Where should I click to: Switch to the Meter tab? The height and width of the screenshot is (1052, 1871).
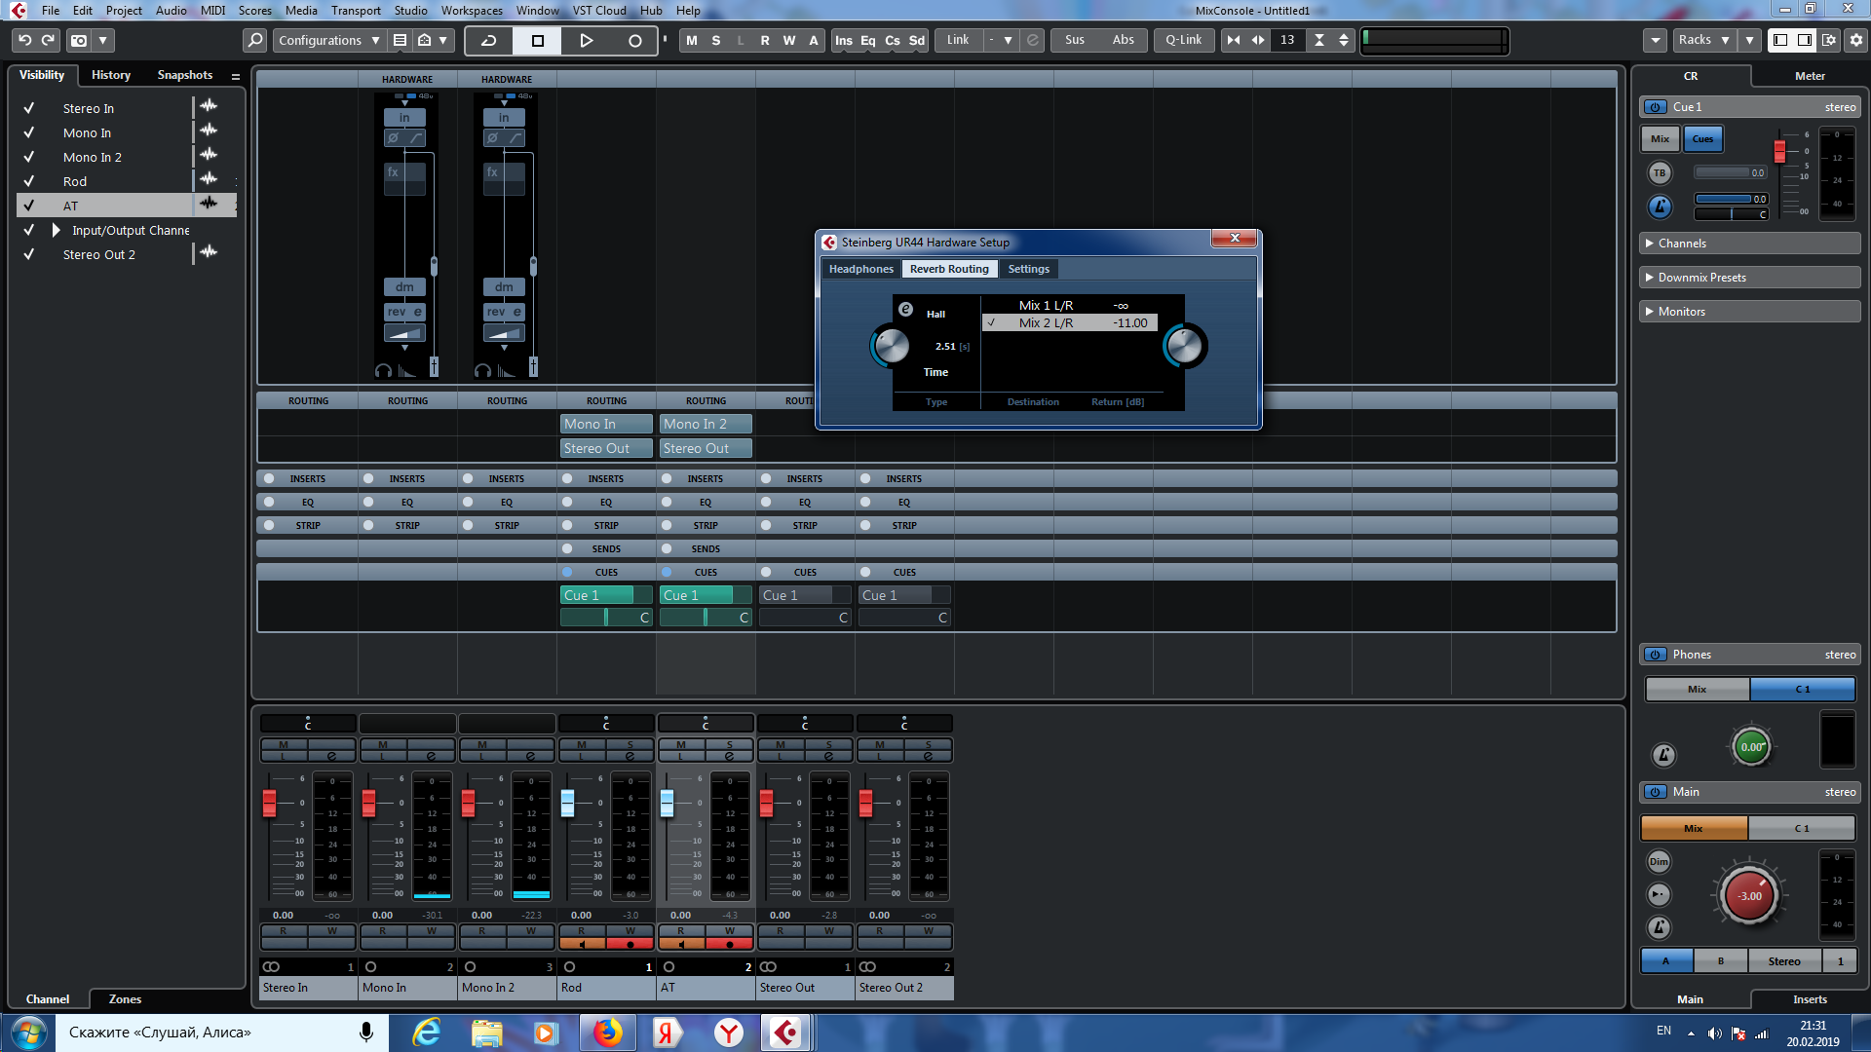point(1810,76)
